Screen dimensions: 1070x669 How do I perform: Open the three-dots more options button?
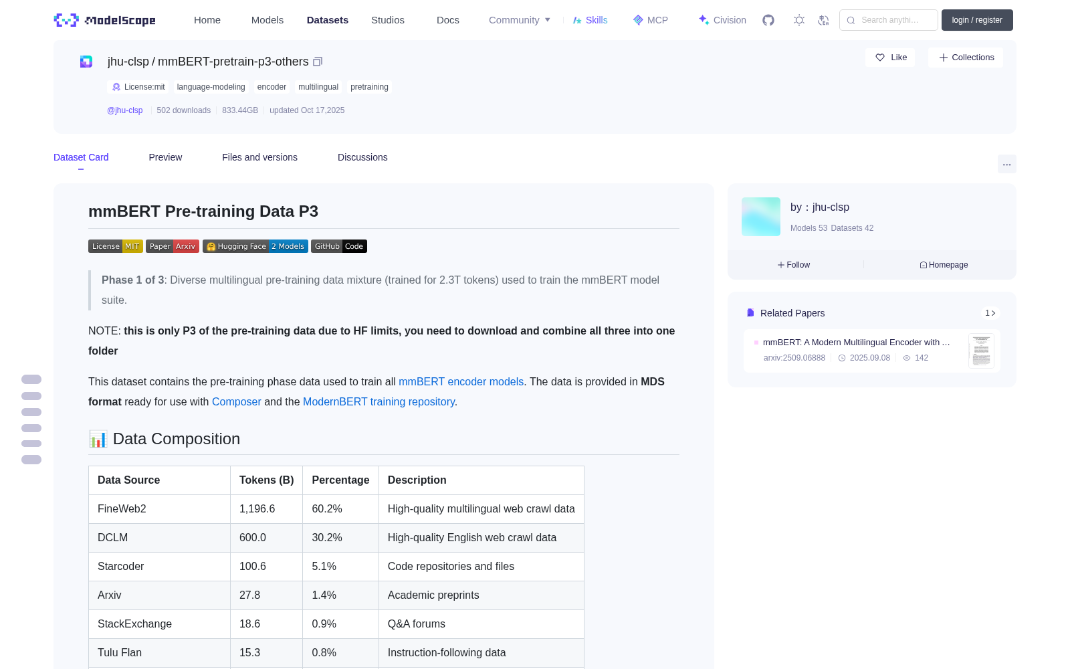[1006, 164]
